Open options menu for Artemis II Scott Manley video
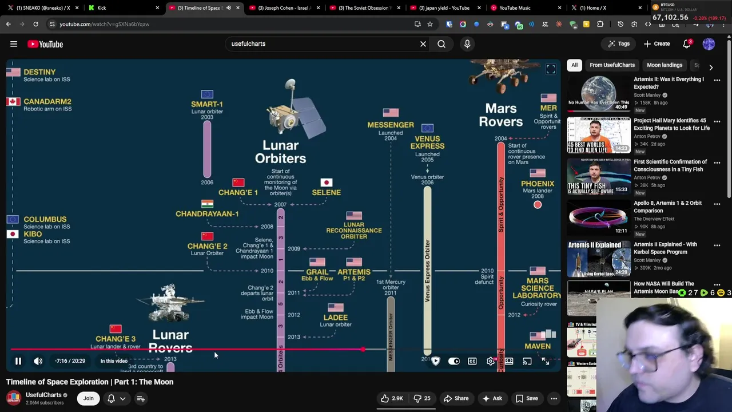Screen dimensions: 732x412 [x=717, y=80]
